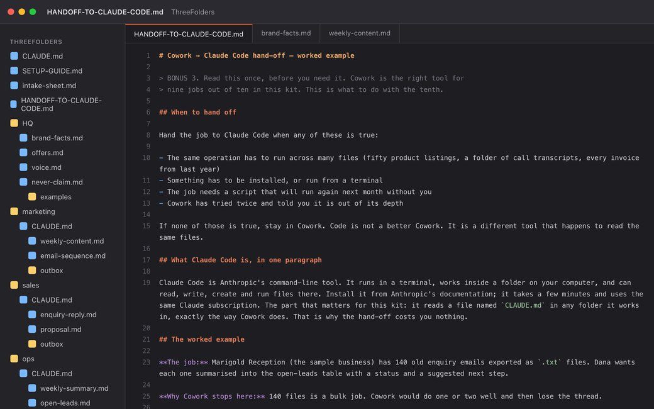Click the HQ folder icon
The image size is (654, 409).
coord(14,123)
